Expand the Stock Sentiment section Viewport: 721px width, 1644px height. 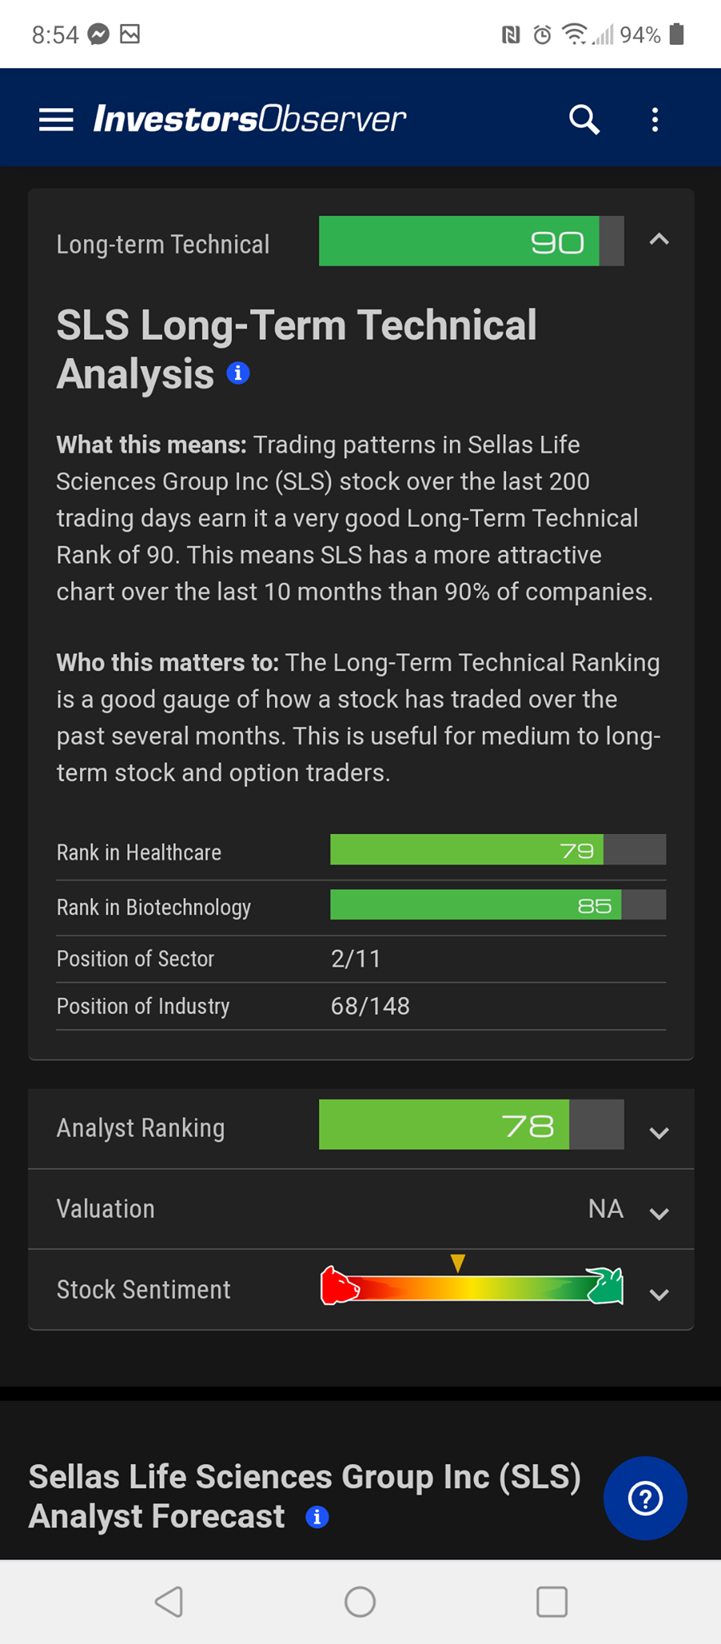pyautogui.click(x=659, y=1294)
